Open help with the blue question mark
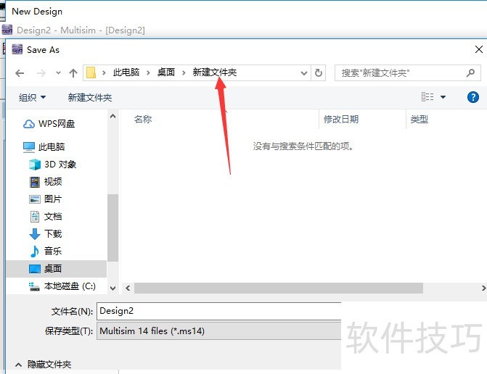Viewport: 487px width, 374px height. click(x=473, y=97)
